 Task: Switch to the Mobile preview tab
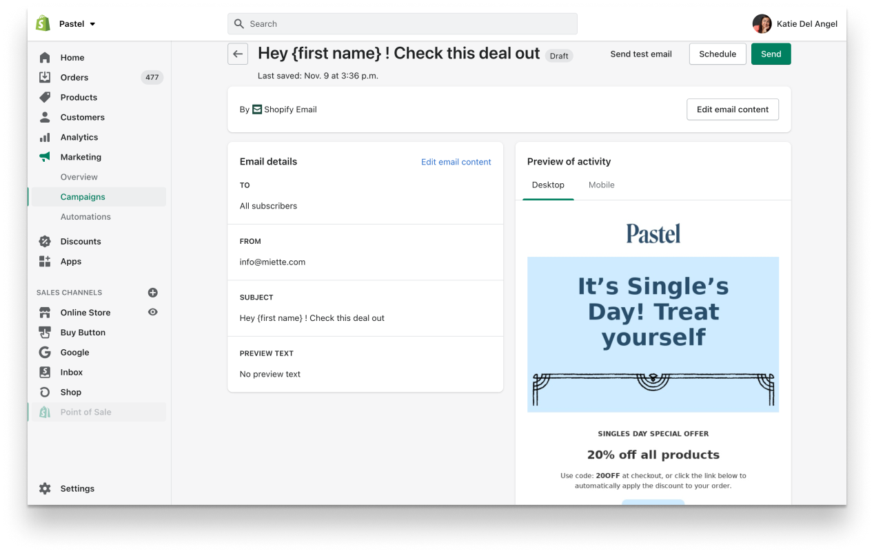[602, 185]
